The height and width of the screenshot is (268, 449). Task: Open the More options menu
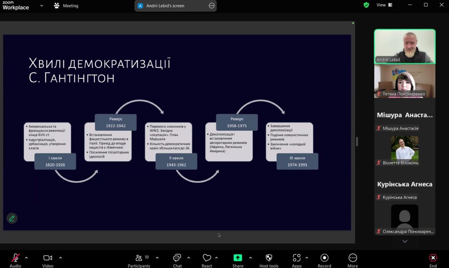point(352,258)
